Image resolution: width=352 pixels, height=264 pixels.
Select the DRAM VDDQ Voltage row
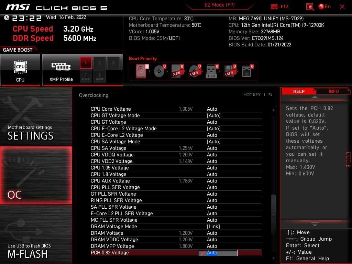click(x=176, y=239)
